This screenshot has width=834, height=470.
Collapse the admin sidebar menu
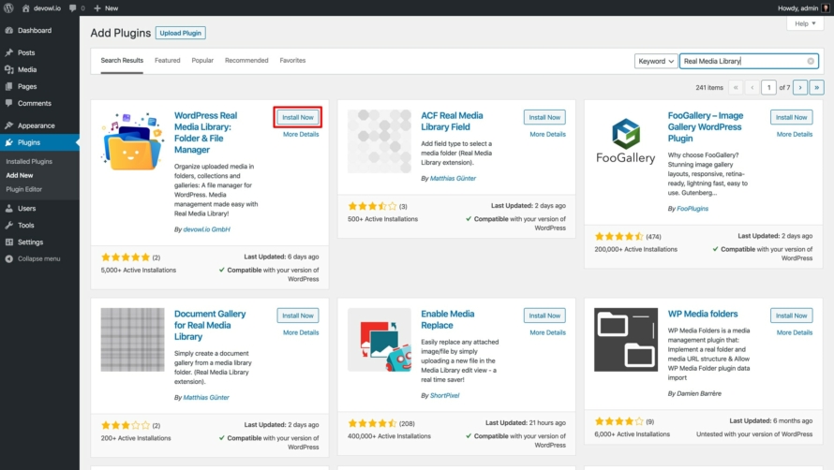(x=38, y=258)
